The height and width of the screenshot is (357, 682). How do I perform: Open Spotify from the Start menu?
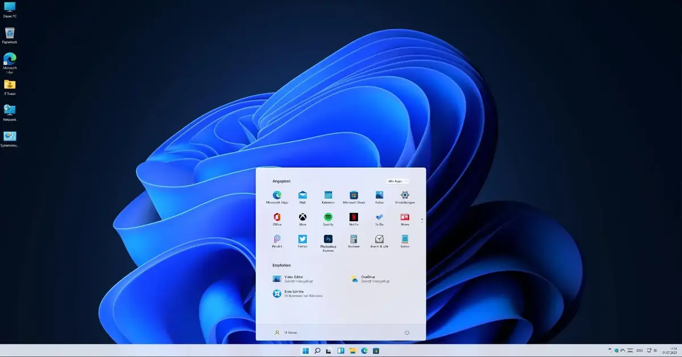click(x=328, y=218)
